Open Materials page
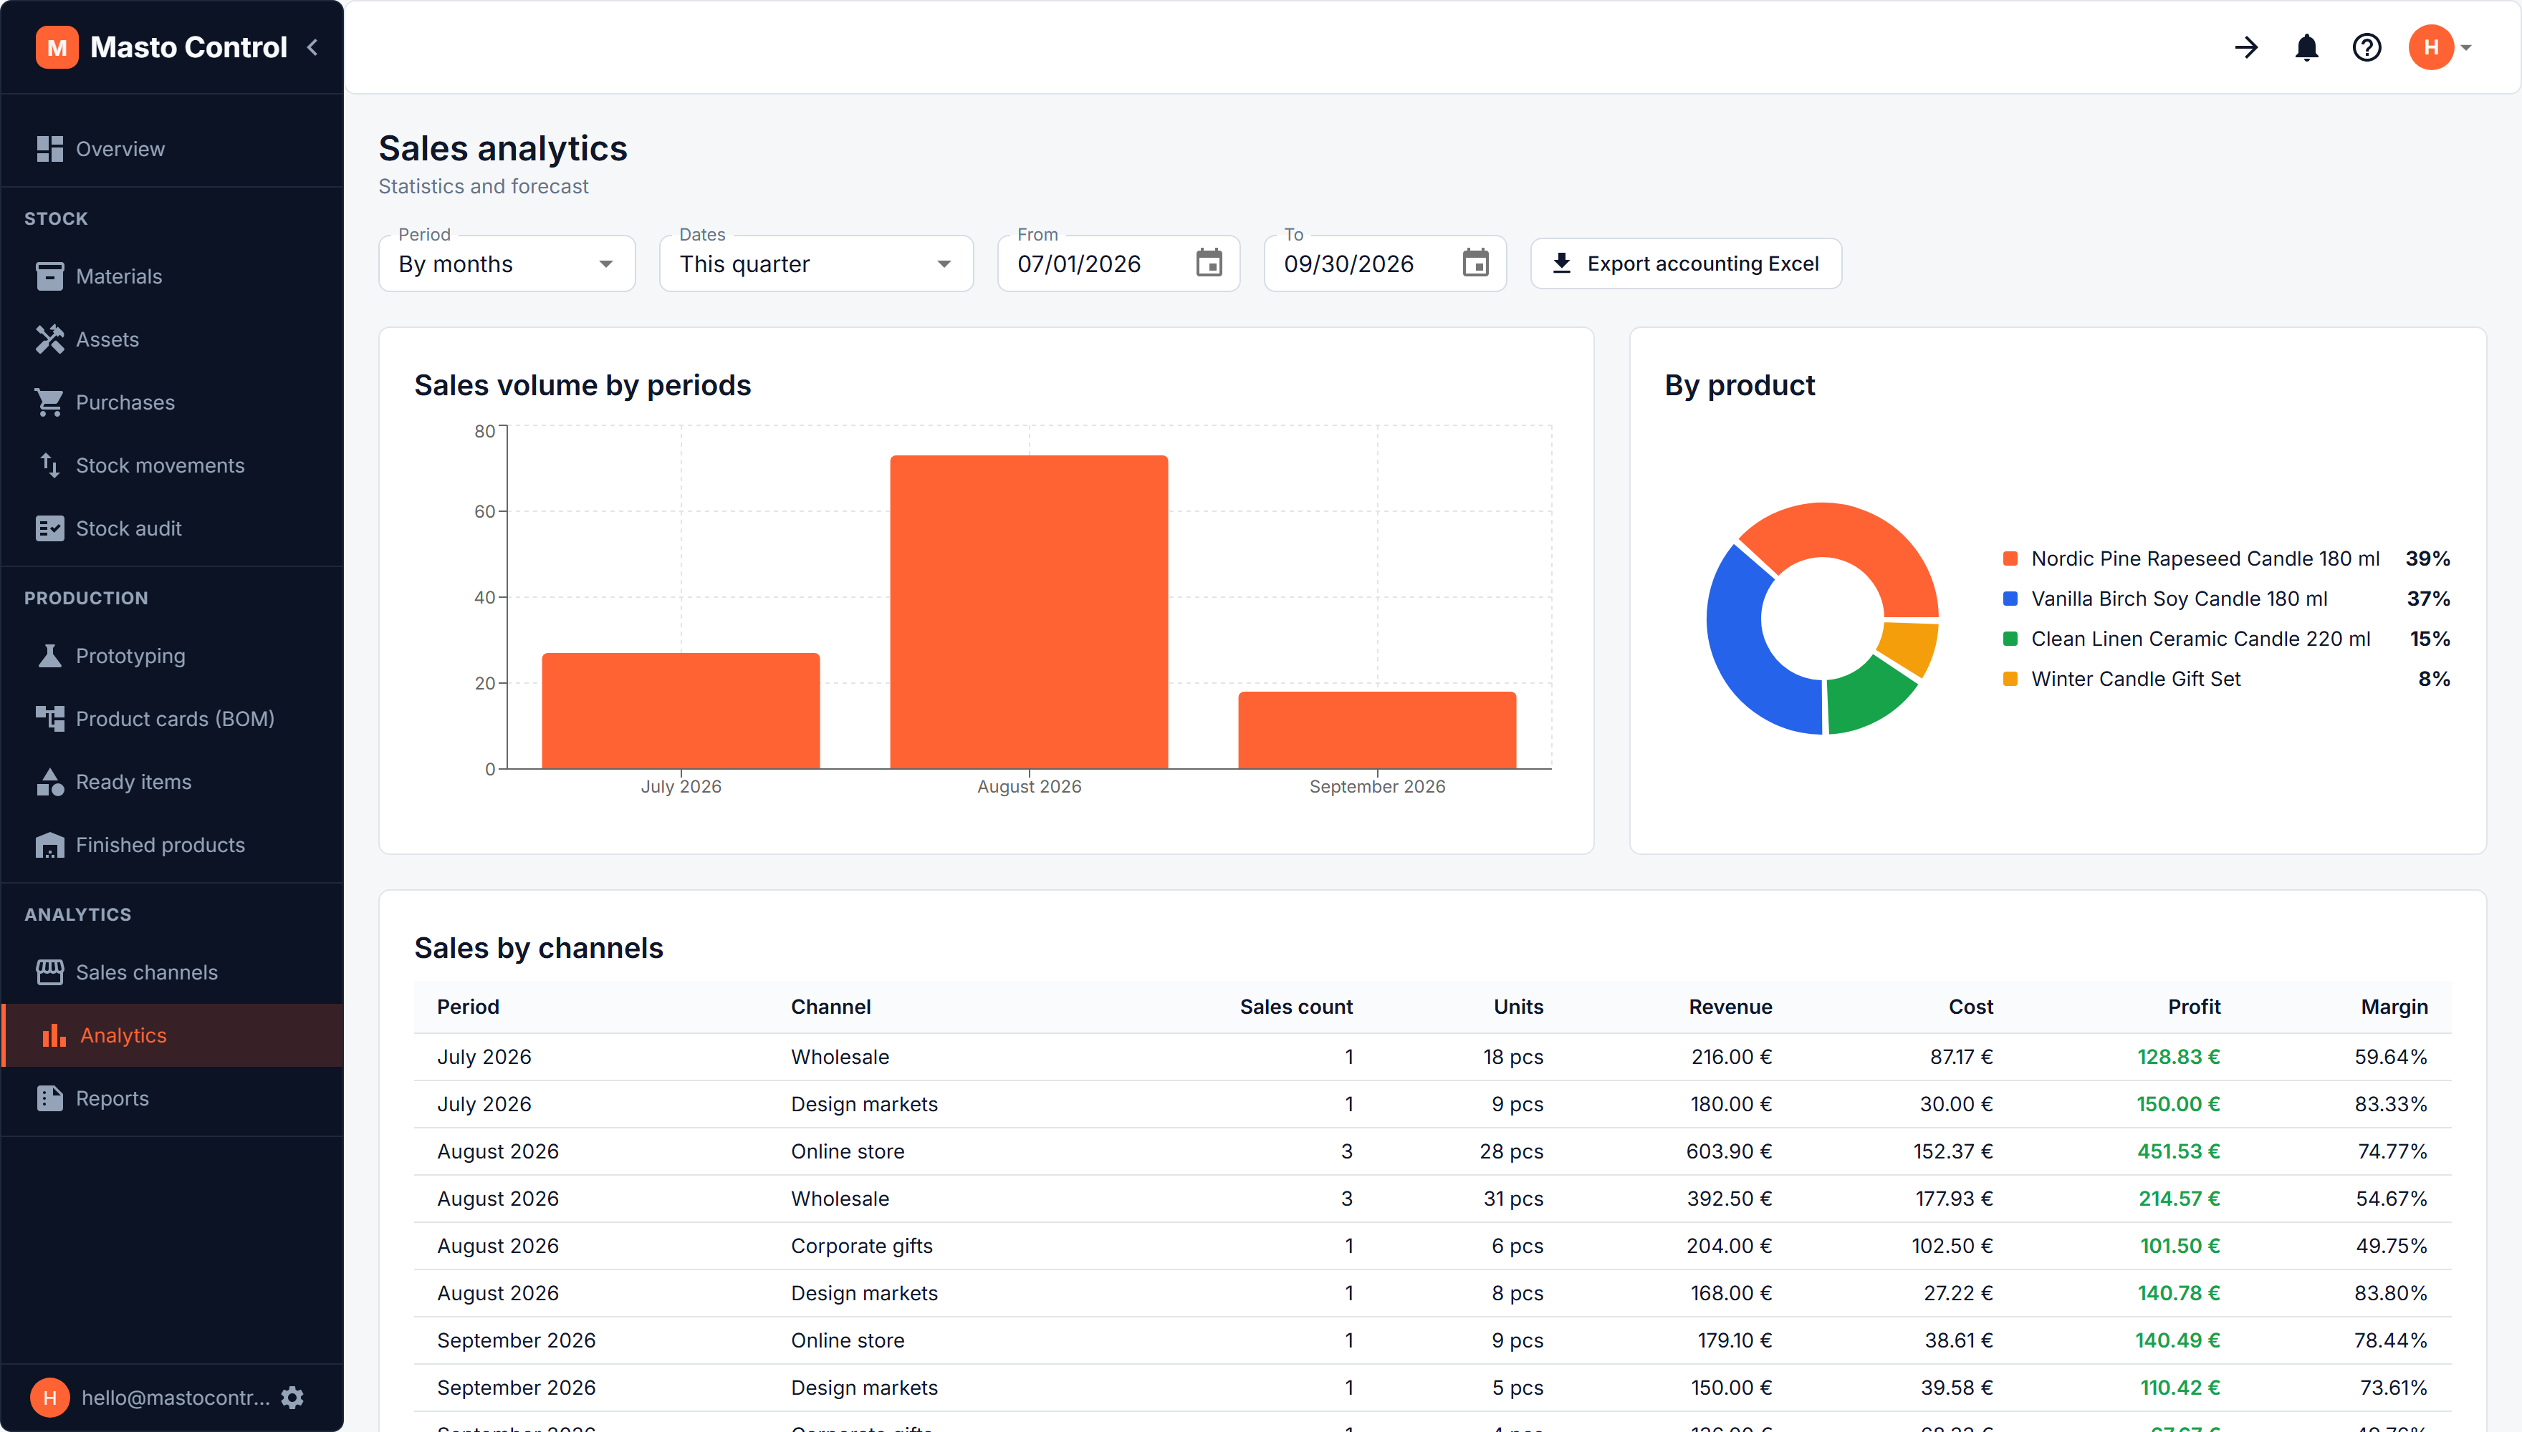Screen dimensions: 2522x1432 click(x=172, y=276)
